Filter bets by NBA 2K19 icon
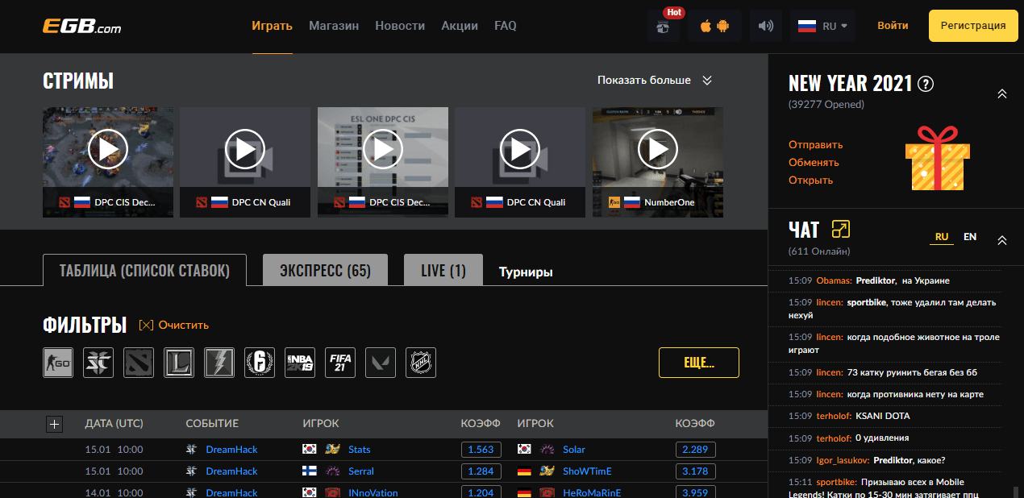Viewport: 1024px width, 498px height. point(300,363)
